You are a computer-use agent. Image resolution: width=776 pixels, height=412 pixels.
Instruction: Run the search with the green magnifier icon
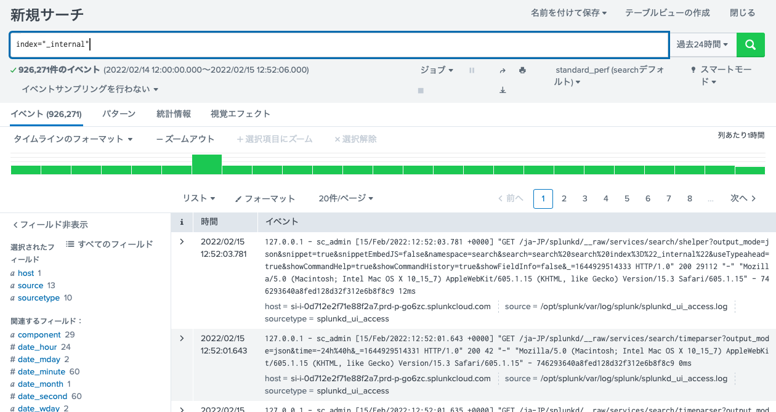click(750, 44)
